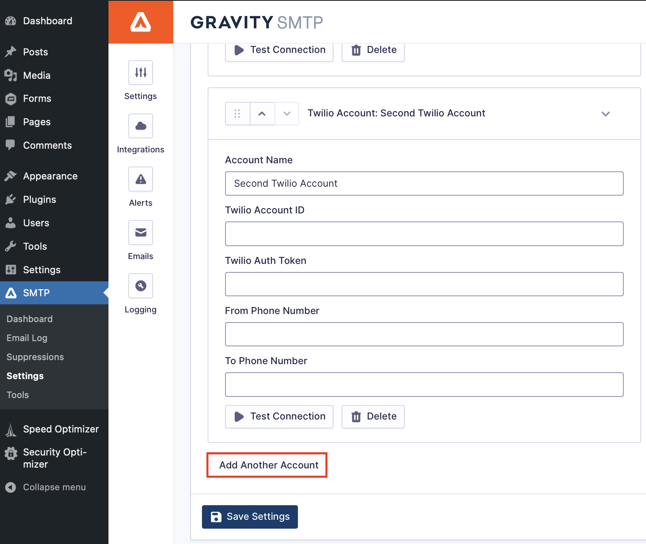Open the Settings sliders icon in plugin sidebar

click(140, 73)
